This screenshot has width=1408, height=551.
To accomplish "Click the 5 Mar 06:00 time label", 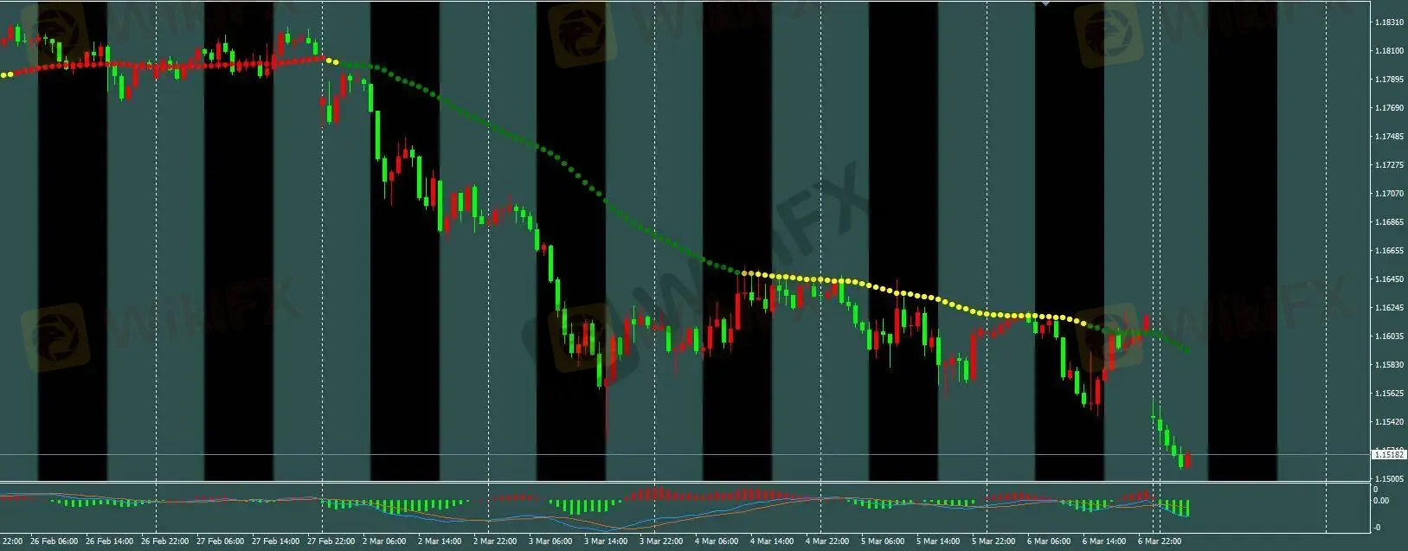I will pos(883,541).
